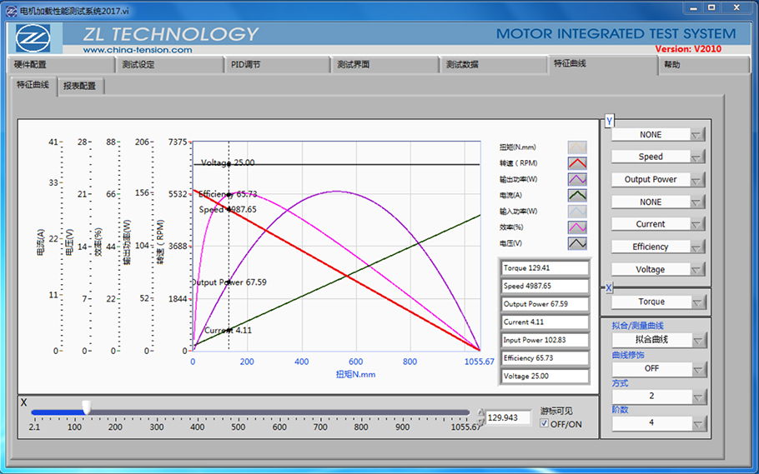Click the X cursor slider handle

[x=86, y=408]
